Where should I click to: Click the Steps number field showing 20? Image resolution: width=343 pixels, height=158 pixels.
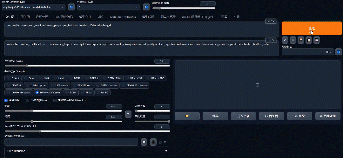[162, 61]
